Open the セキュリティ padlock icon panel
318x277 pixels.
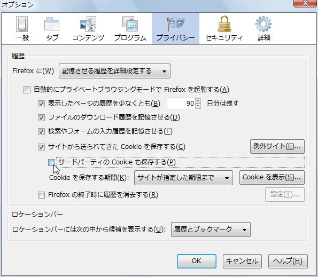pos(224,28)
